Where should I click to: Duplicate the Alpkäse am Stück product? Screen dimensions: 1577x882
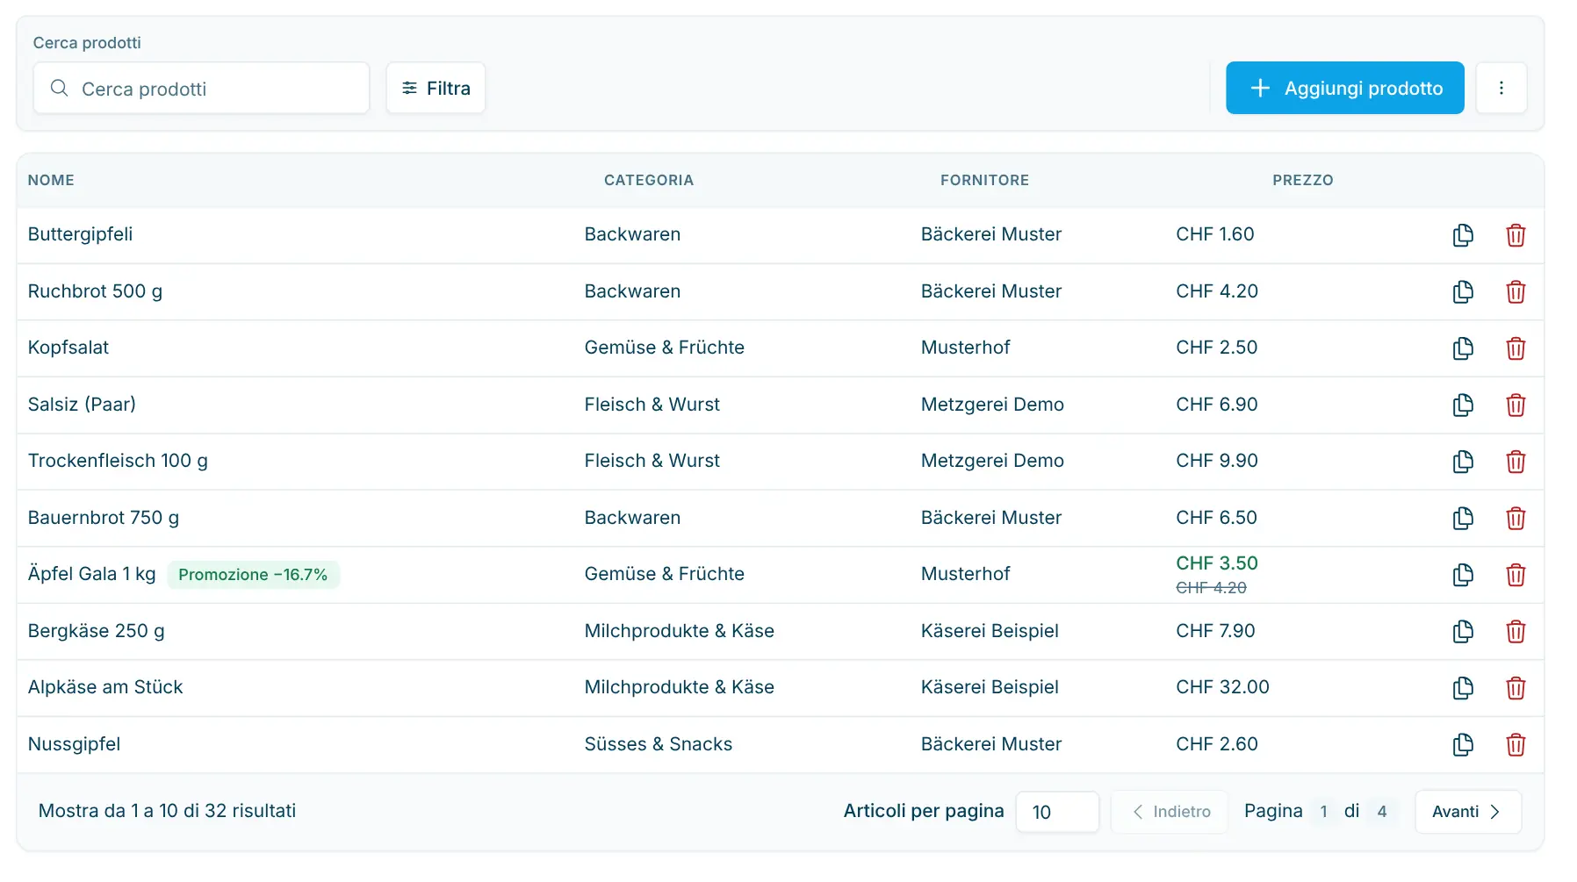point(1463,688)
